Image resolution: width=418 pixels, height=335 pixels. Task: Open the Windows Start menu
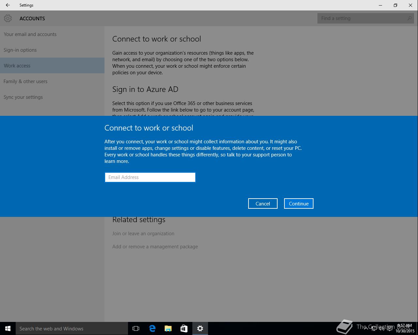[x=8, y=328]
